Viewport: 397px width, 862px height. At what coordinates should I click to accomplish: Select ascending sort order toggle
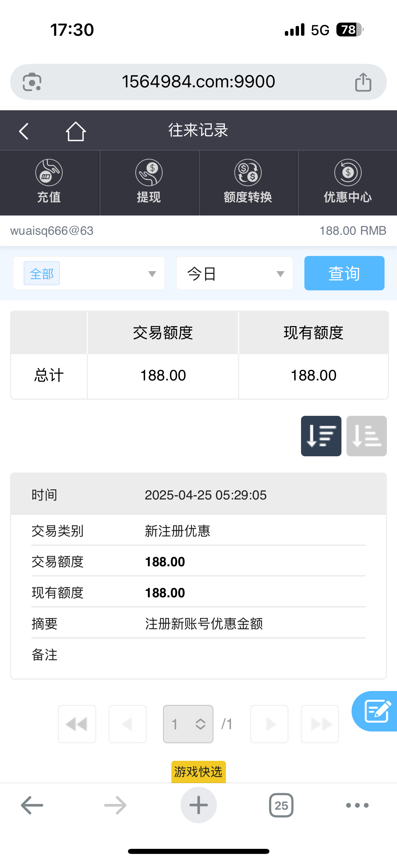point(366,436)
